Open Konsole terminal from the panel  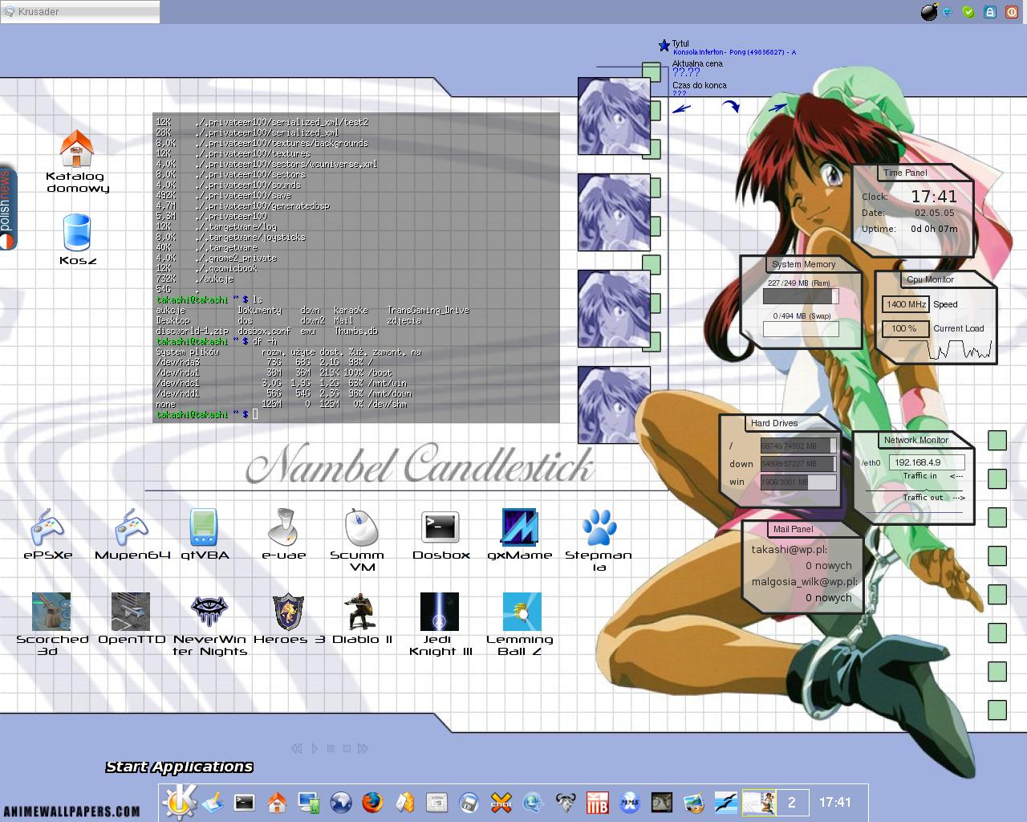click(x=245, y=802)
